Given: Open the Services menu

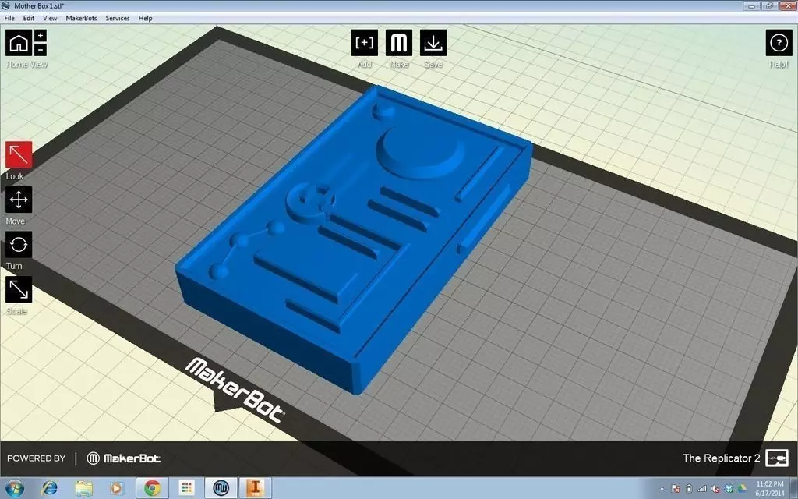Looking at the screenshot, I should (x=118, y=18).
